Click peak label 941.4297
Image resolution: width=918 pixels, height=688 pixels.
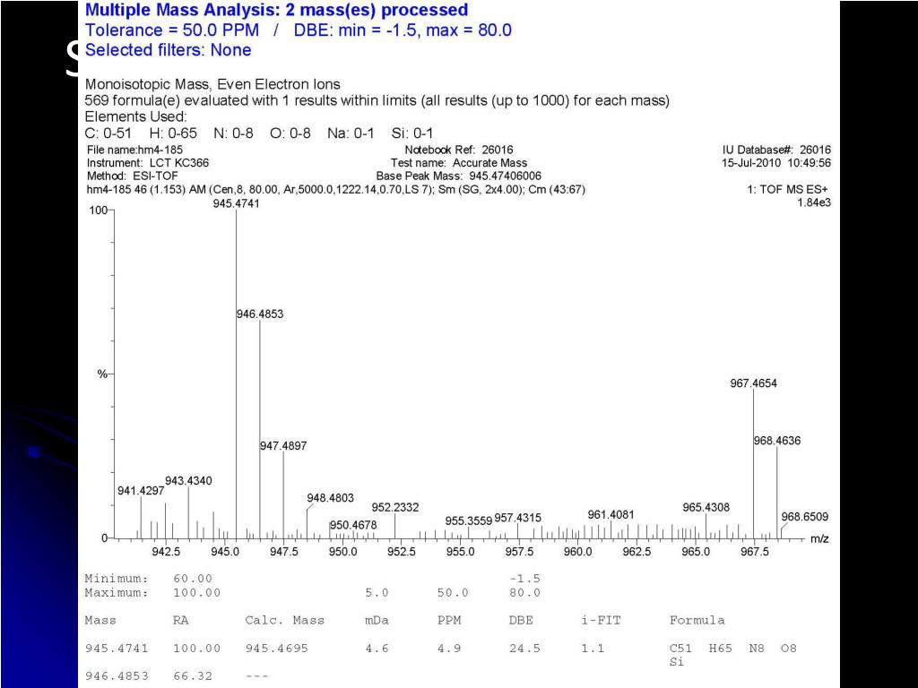click(141, 491)
